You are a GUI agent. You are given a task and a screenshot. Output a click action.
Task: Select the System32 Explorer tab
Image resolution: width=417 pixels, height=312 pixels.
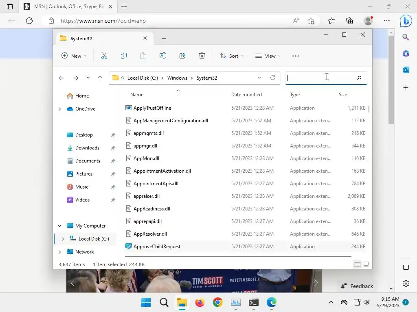pyautogui.click(x=104, y=39)
